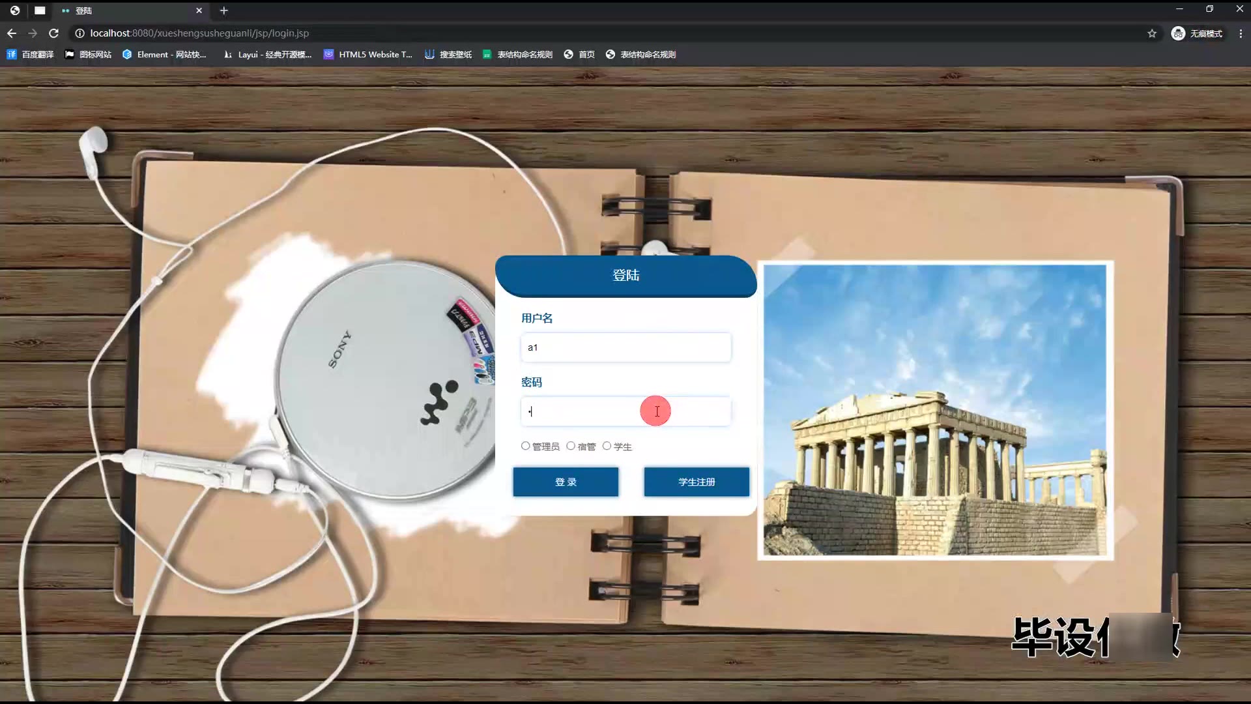Open HTML5 Website bookmark
Viewport: 1251px width, 704px height.
[x=367, y=55]
